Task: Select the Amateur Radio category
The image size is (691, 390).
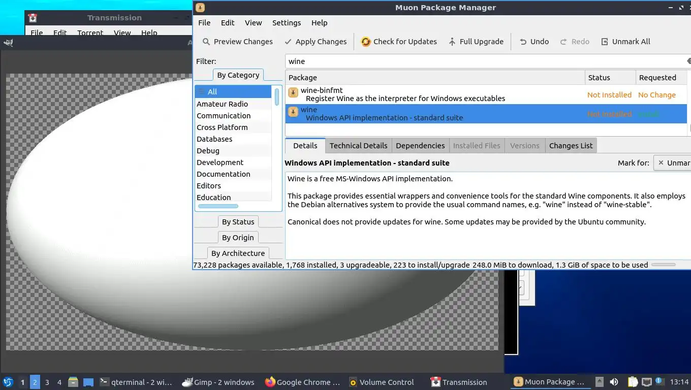Action: (233, 104)
